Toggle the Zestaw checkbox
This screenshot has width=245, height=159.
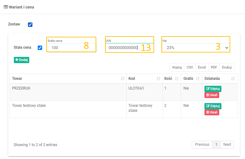[30, 25]
